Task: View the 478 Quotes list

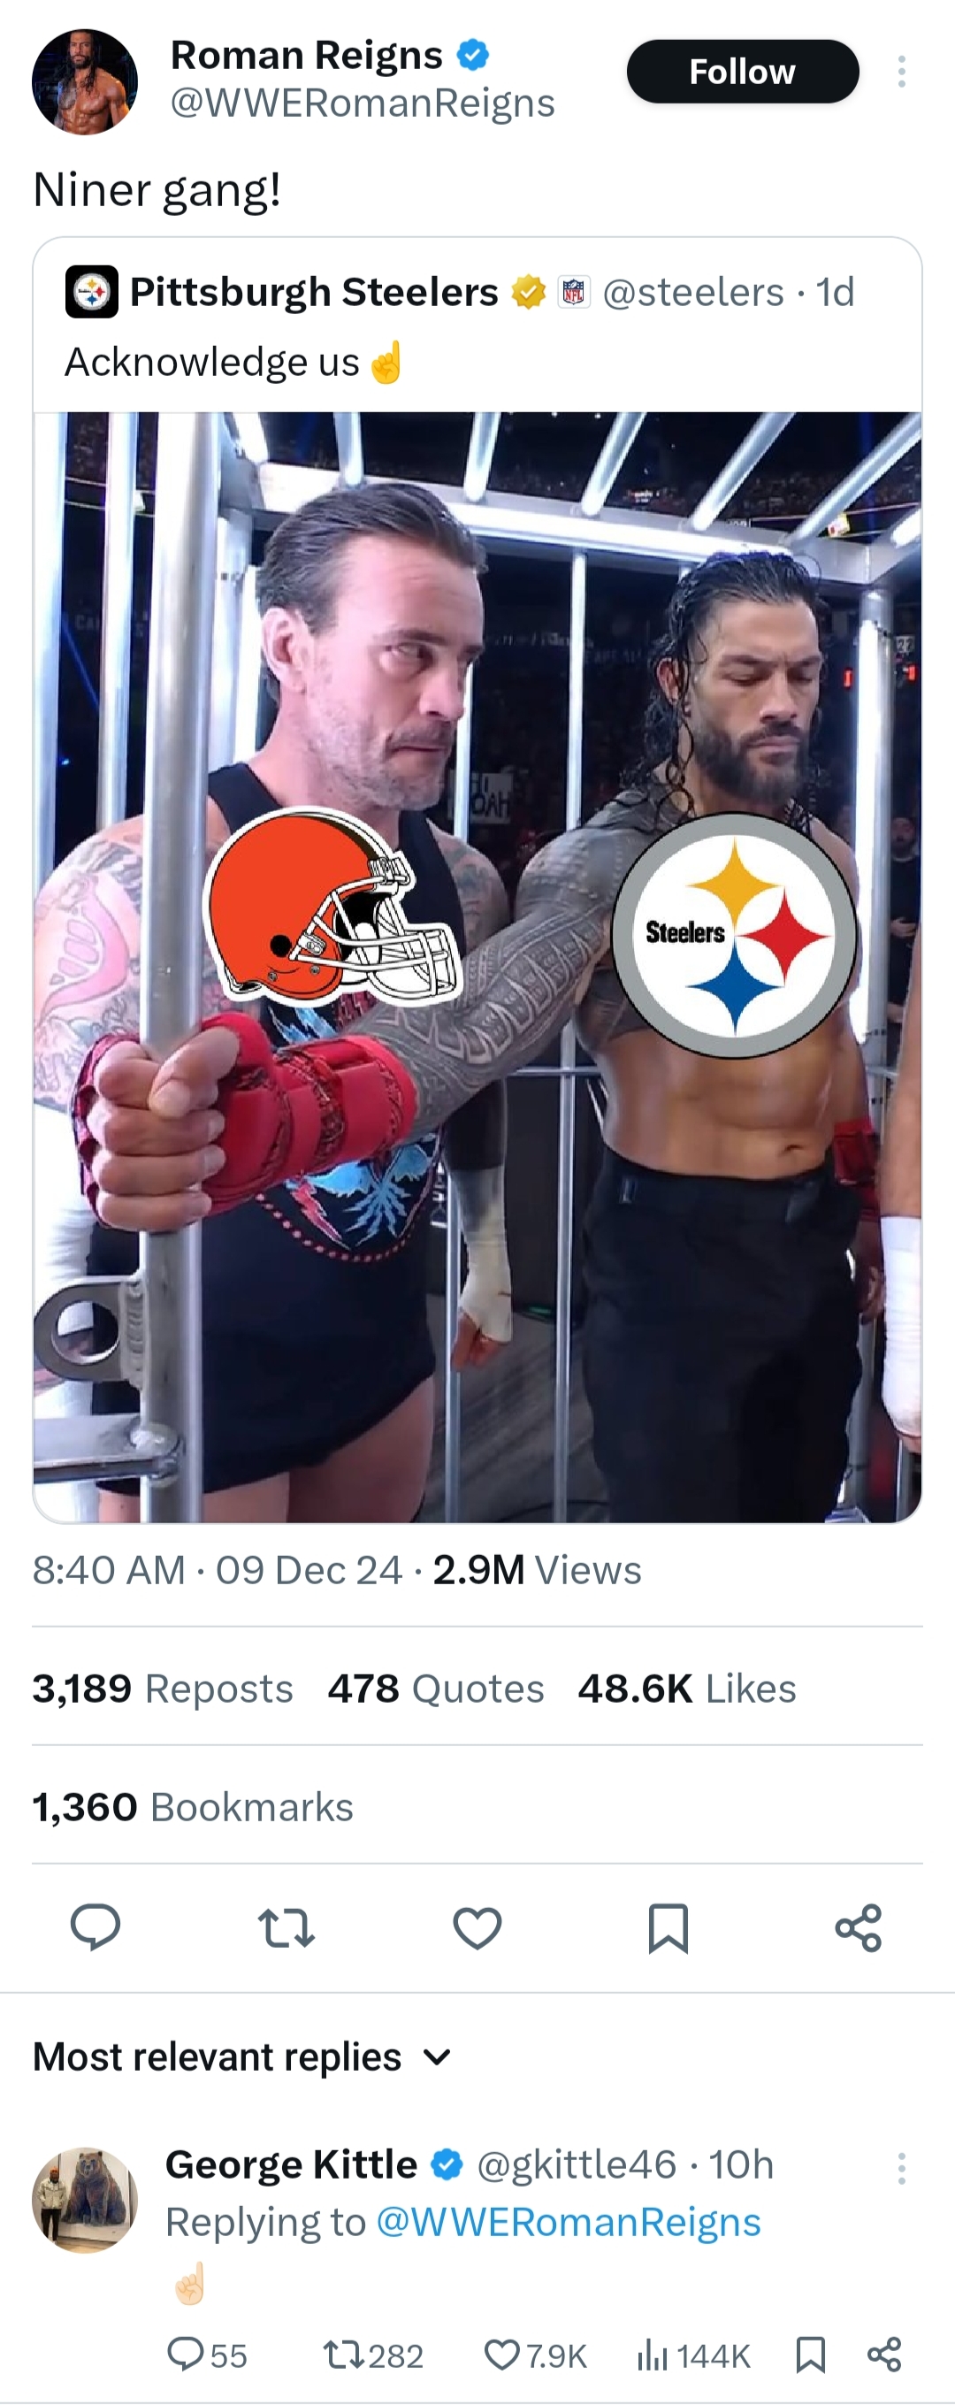Action: [x=435, y=1688]
